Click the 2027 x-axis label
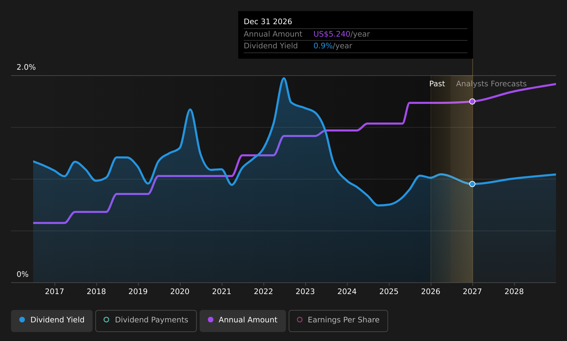 click(472, 292)
